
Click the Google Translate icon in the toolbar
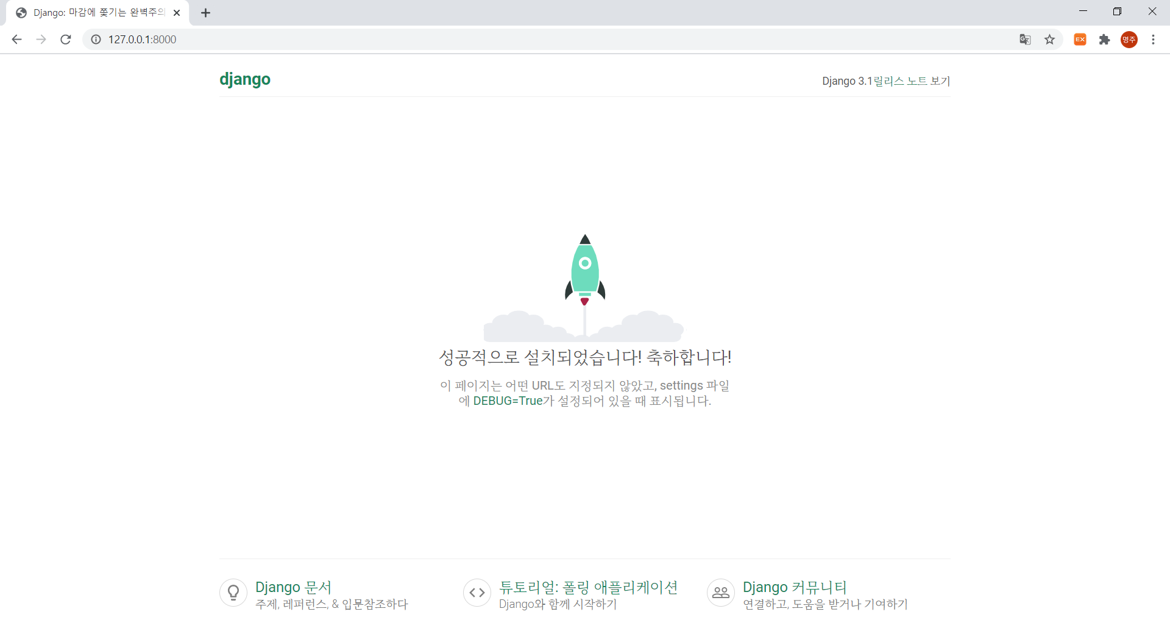(x=1025, y=39)
